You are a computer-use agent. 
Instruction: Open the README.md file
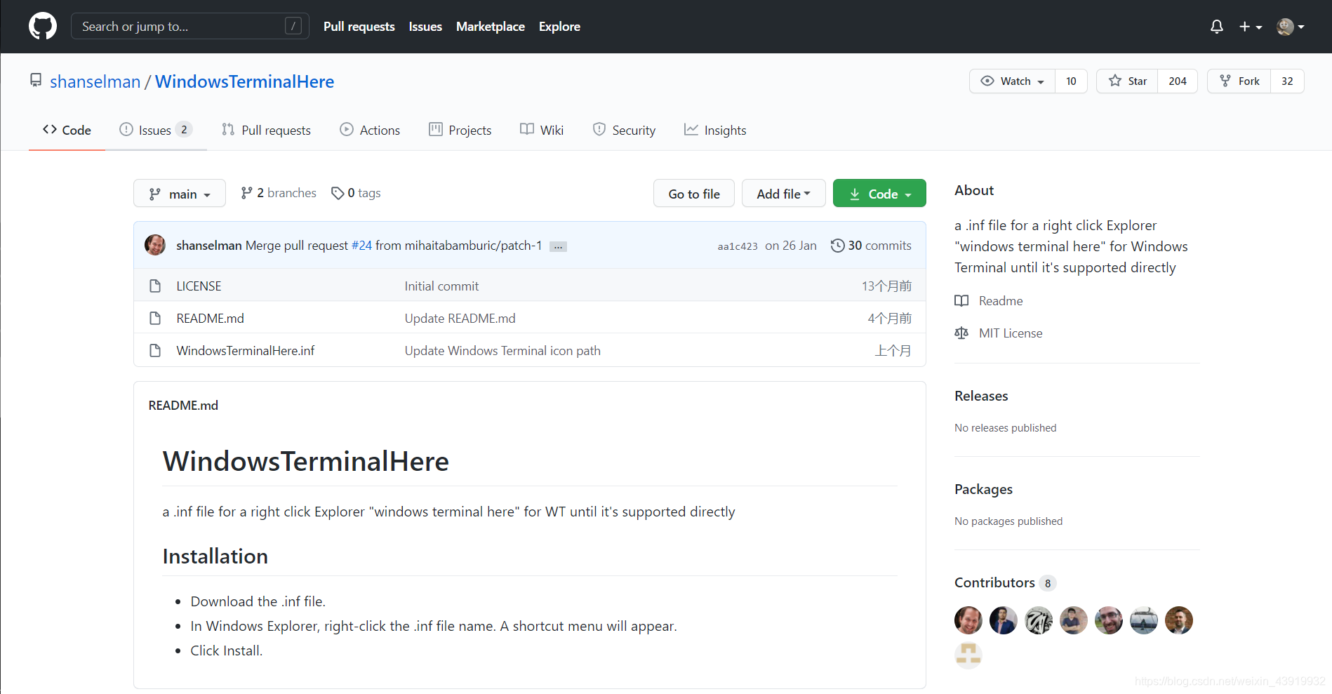tap(210, 318)
